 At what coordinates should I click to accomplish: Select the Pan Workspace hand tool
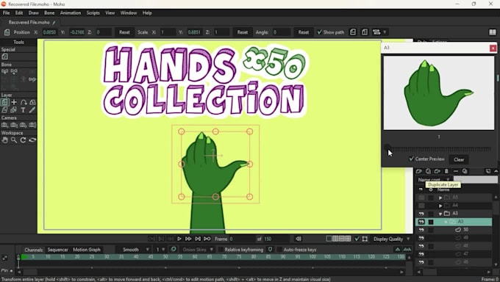click(5, 140)
